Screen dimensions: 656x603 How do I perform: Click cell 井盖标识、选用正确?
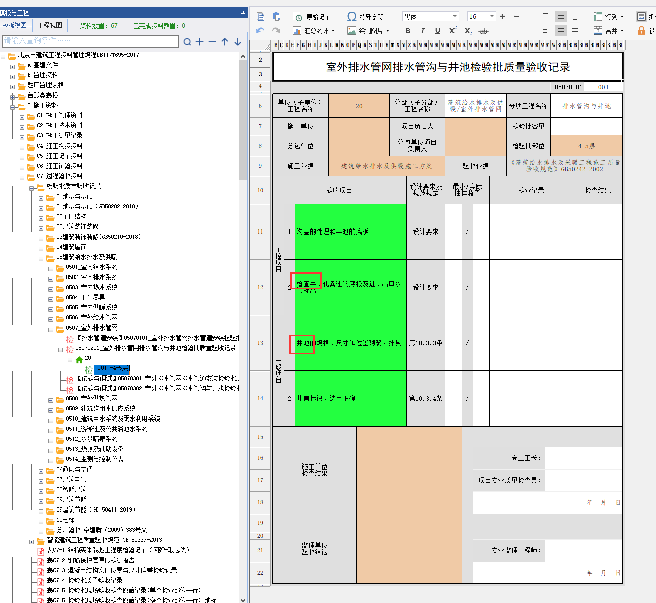(350, 398)
